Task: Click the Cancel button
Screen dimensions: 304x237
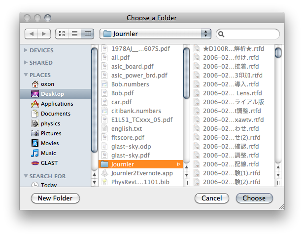Action: (212, 198)
